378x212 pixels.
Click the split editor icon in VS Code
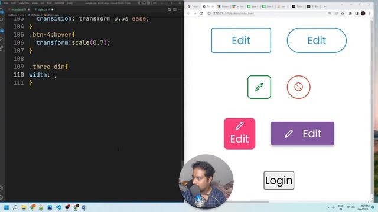[175, 9]
